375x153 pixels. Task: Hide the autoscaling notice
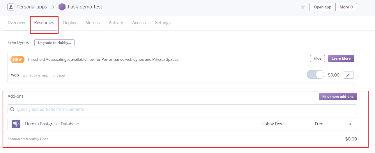tap(317, 58)
